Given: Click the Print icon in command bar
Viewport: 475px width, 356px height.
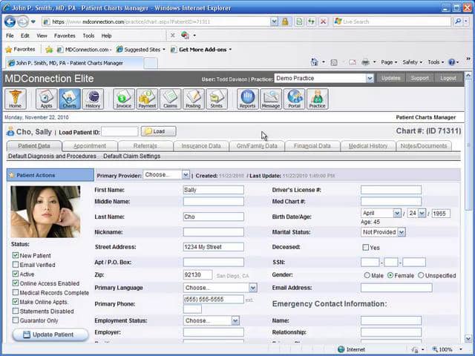Looking at the screenshot, I should click(x=366, y=62).
